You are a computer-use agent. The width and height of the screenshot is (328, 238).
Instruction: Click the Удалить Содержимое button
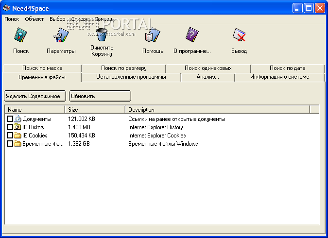click(x=35, y=96)
